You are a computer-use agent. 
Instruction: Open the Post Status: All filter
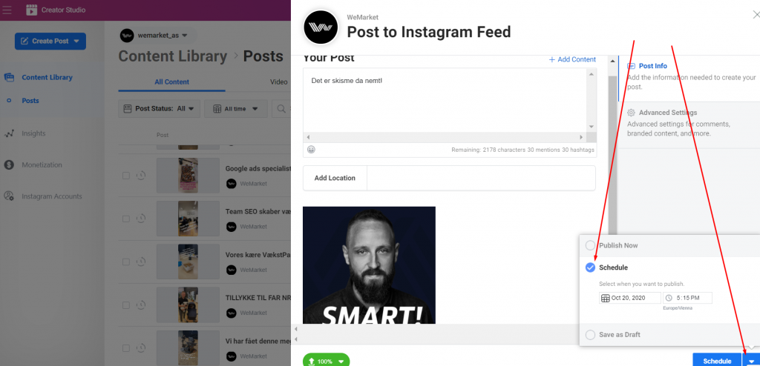159,109
